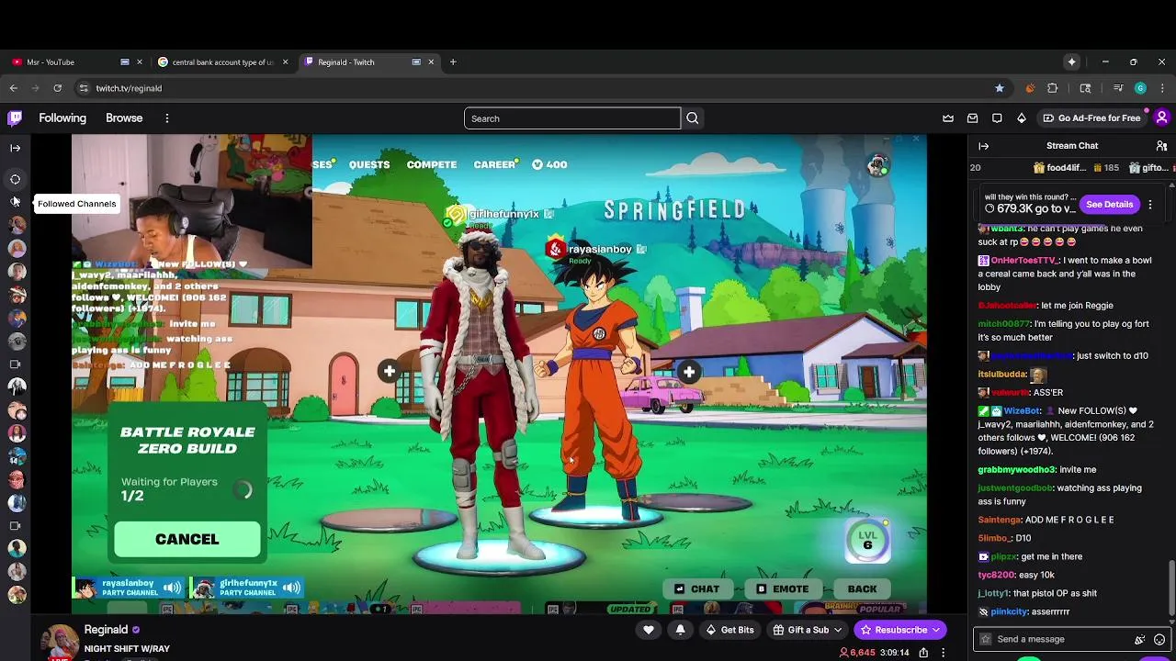Open Gift a Sub dropdown
This screenshot has height=661, width=1176.
[808, 630]
